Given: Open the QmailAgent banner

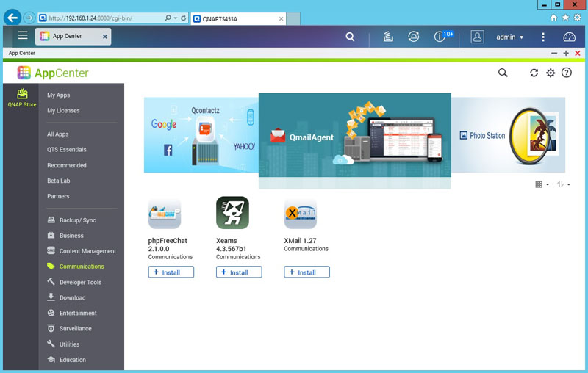Looking at the screenshot, I should (355, 135).
